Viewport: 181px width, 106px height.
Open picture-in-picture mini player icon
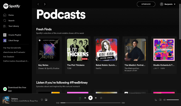tap(46, 100)
